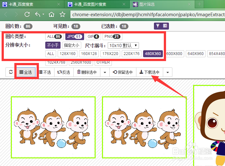The width and height of the screenshot is (225, 166).
Task: Click the refresh images icon button
Action: [11, 72]
